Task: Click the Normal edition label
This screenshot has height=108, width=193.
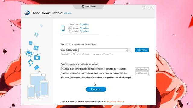Action: [68, 13]
